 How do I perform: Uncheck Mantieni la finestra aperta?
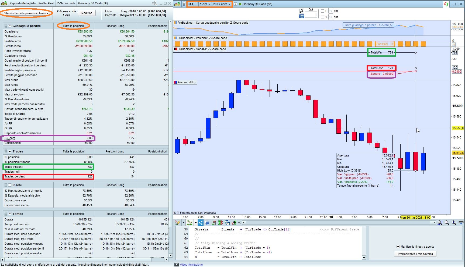[398, 247]
